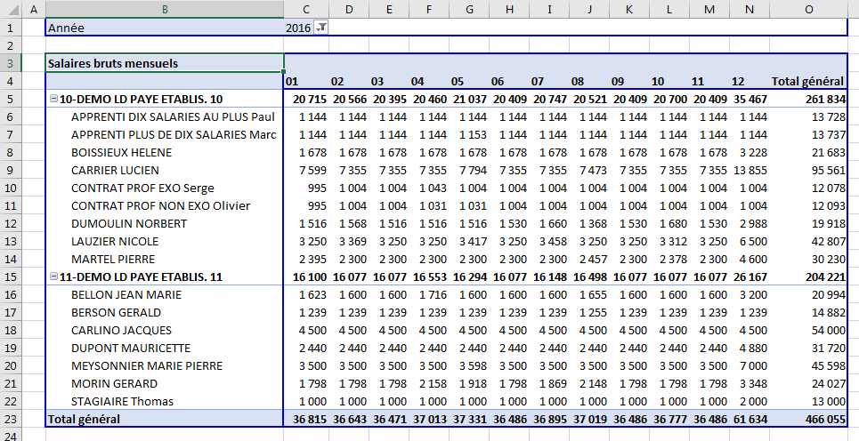Select the DUPONT MAURICETTE row label

[131, 348]
